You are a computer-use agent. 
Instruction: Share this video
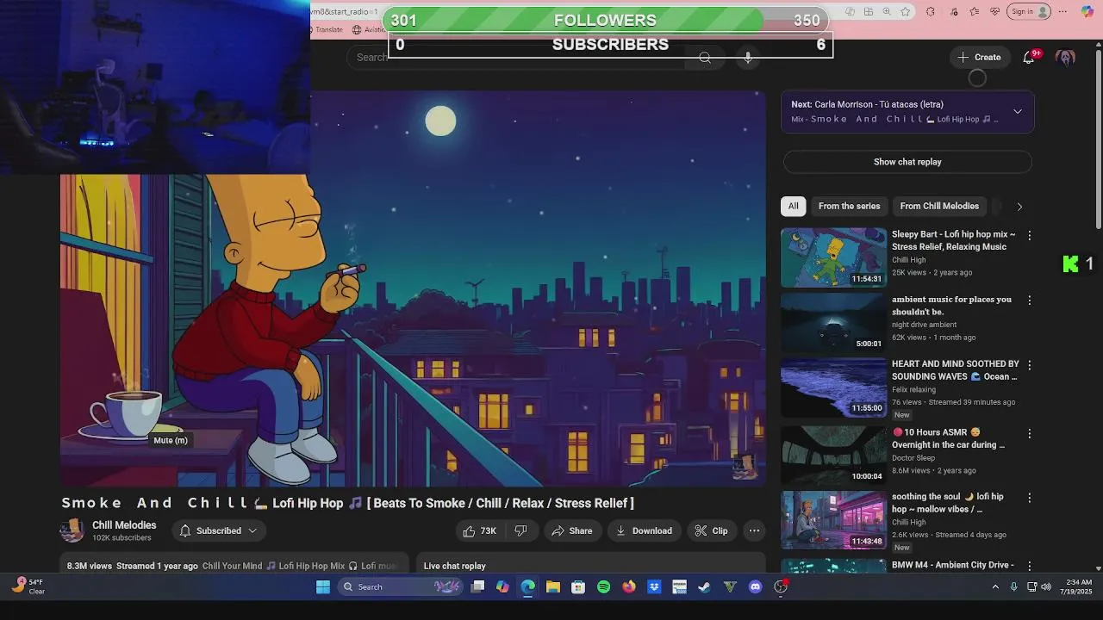point(572,530)
